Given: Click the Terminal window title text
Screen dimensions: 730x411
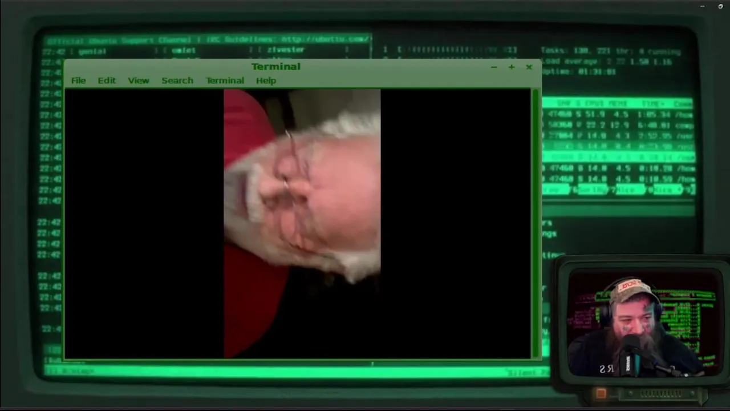Looking at the screenshot, I should click(x=276, y=67).
